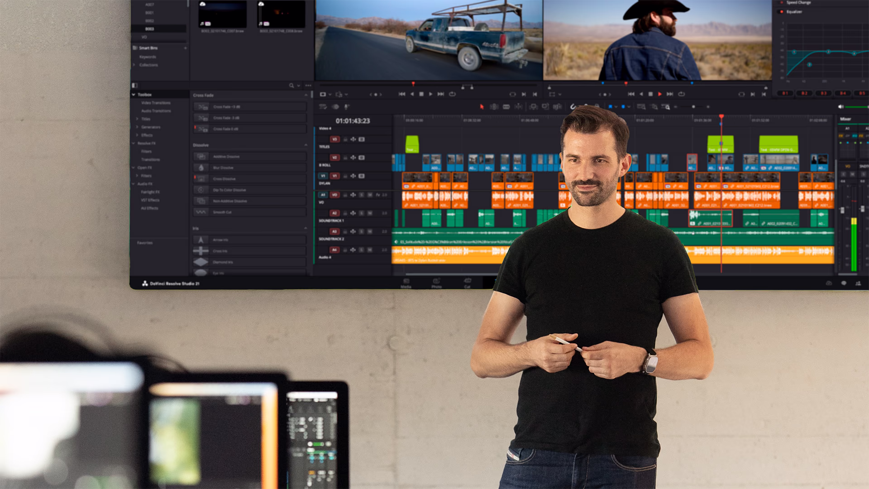
Task: Open the three-dots options menu in effects panel
Action: 308,86
